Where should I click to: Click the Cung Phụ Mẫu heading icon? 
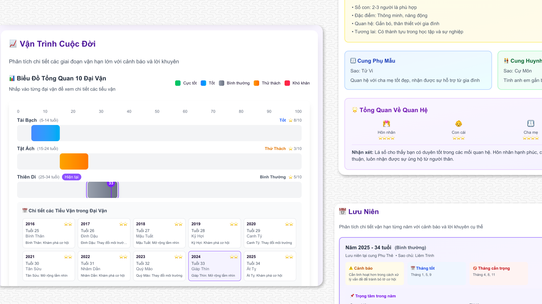(353, 61)
